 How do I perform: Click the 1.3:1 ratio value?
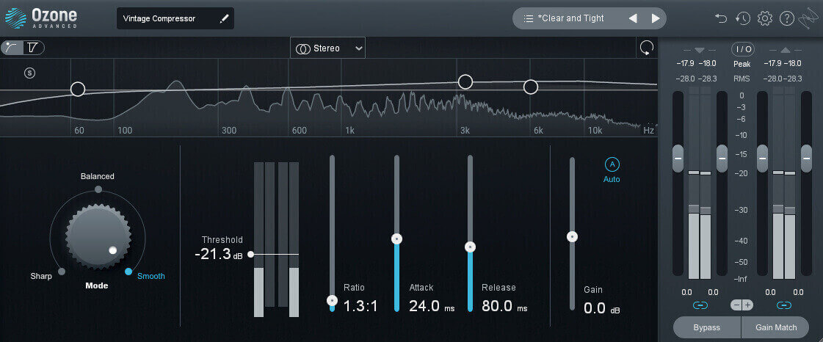tap(360, 306)
